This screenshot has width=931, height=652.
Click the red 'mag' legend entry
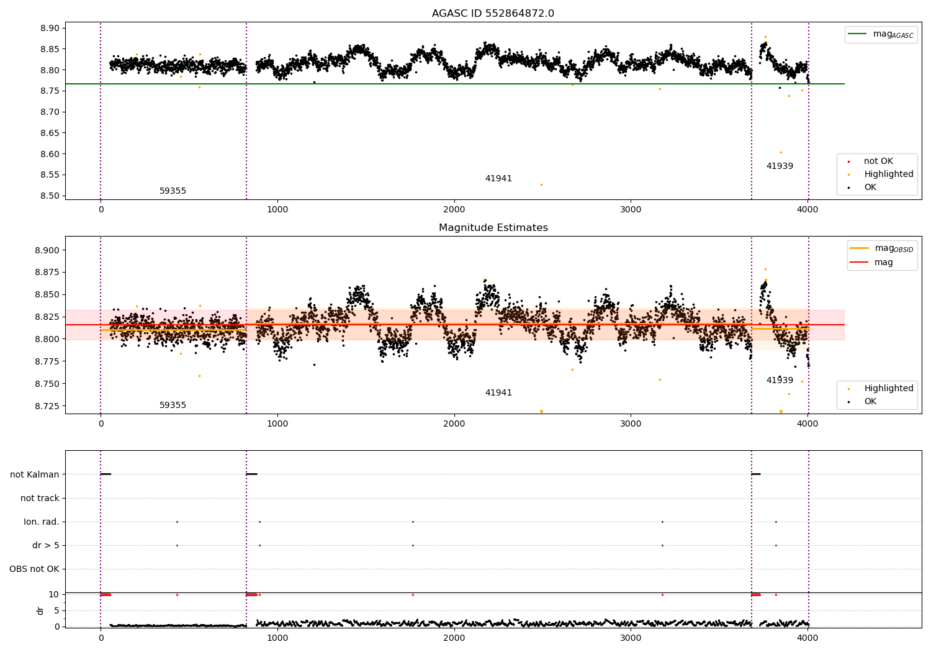click(872, 263)
